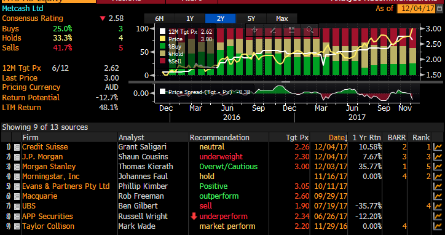Open J.P. Morgan row document icon
The image size is (445, 235).
click(x=17, y=157)
